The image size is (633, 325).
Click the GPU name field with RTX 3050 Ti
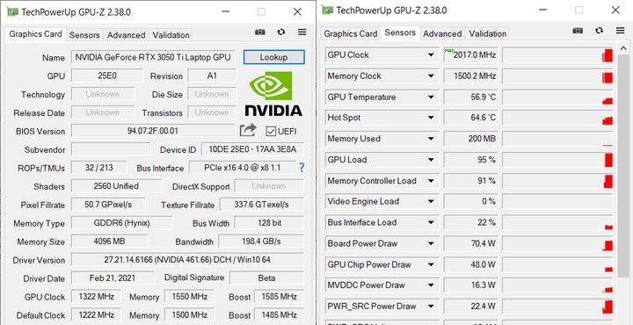tap(153, 57)
